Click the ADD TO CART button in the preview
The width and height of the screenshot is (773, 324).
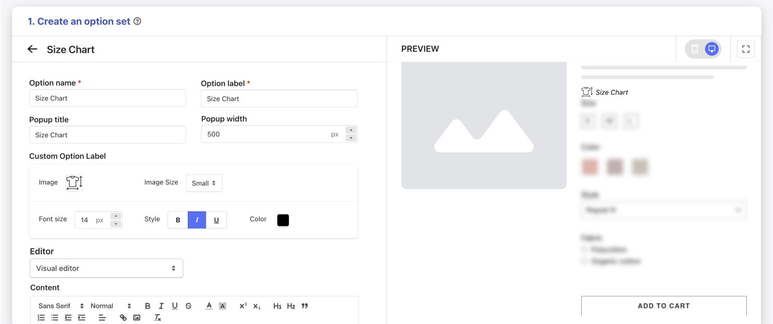[x=664, y=305]
